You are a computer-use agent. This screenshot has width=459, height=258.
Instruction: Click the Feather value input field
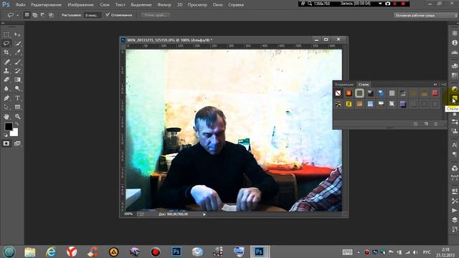tap(93, 15)
